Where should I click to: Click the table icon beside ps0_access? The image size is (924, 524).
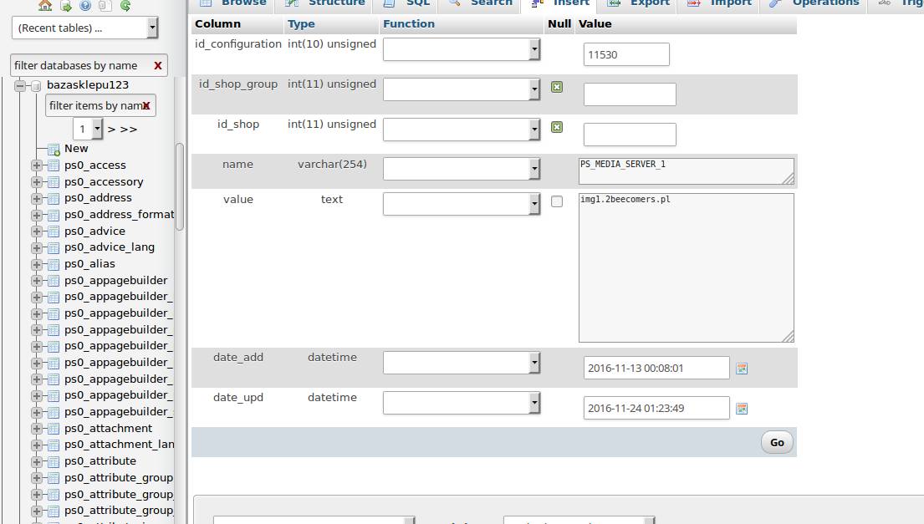(x=54, y=165)
